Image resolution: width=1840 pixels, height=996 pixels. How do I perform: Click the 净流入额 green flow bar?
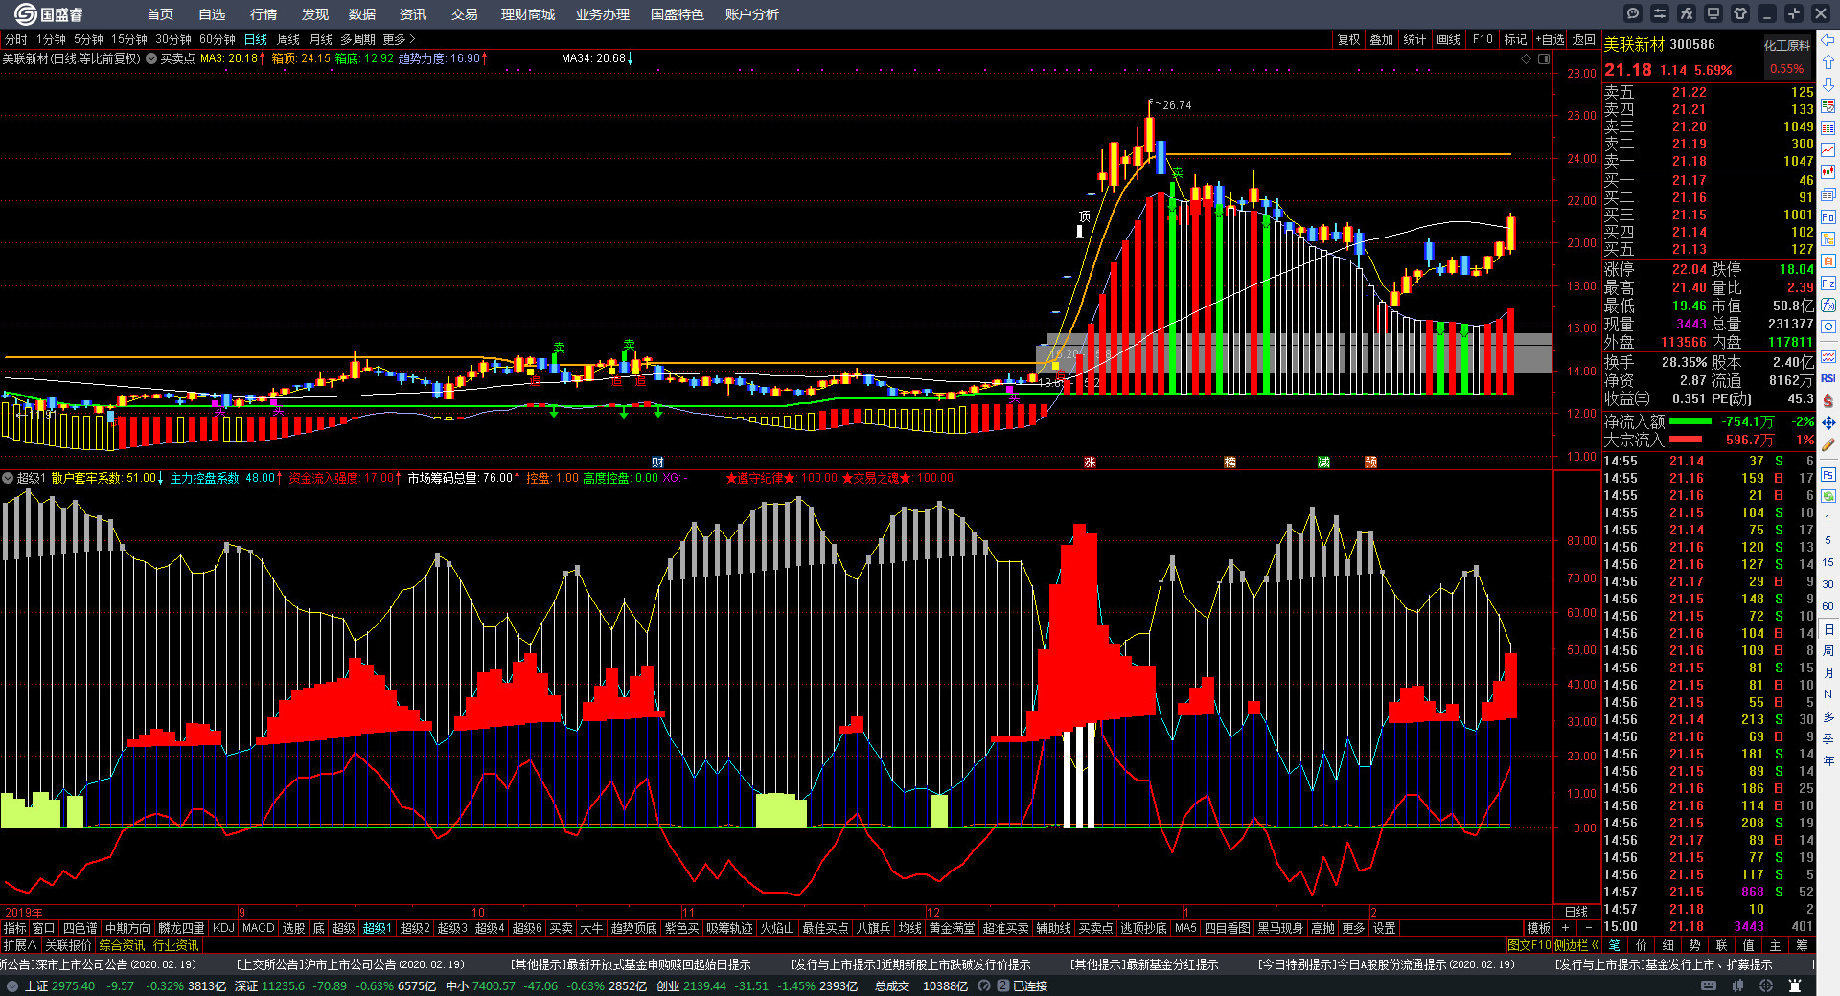click(x=1690, y=421)
